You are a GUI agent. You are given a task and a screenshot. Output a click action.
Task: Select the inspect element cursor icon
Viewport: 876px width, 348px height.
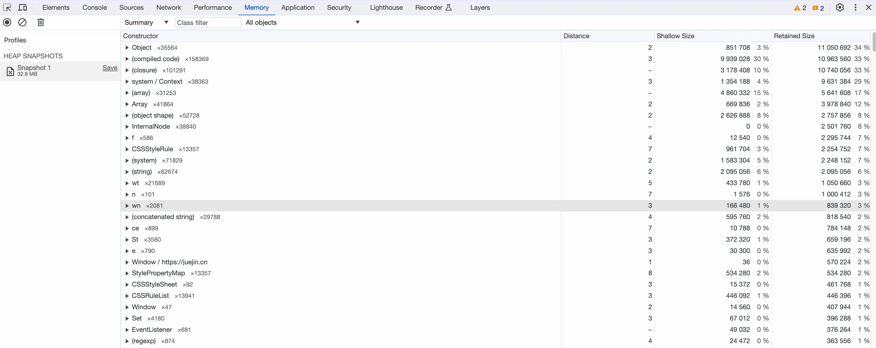(7, 7)
